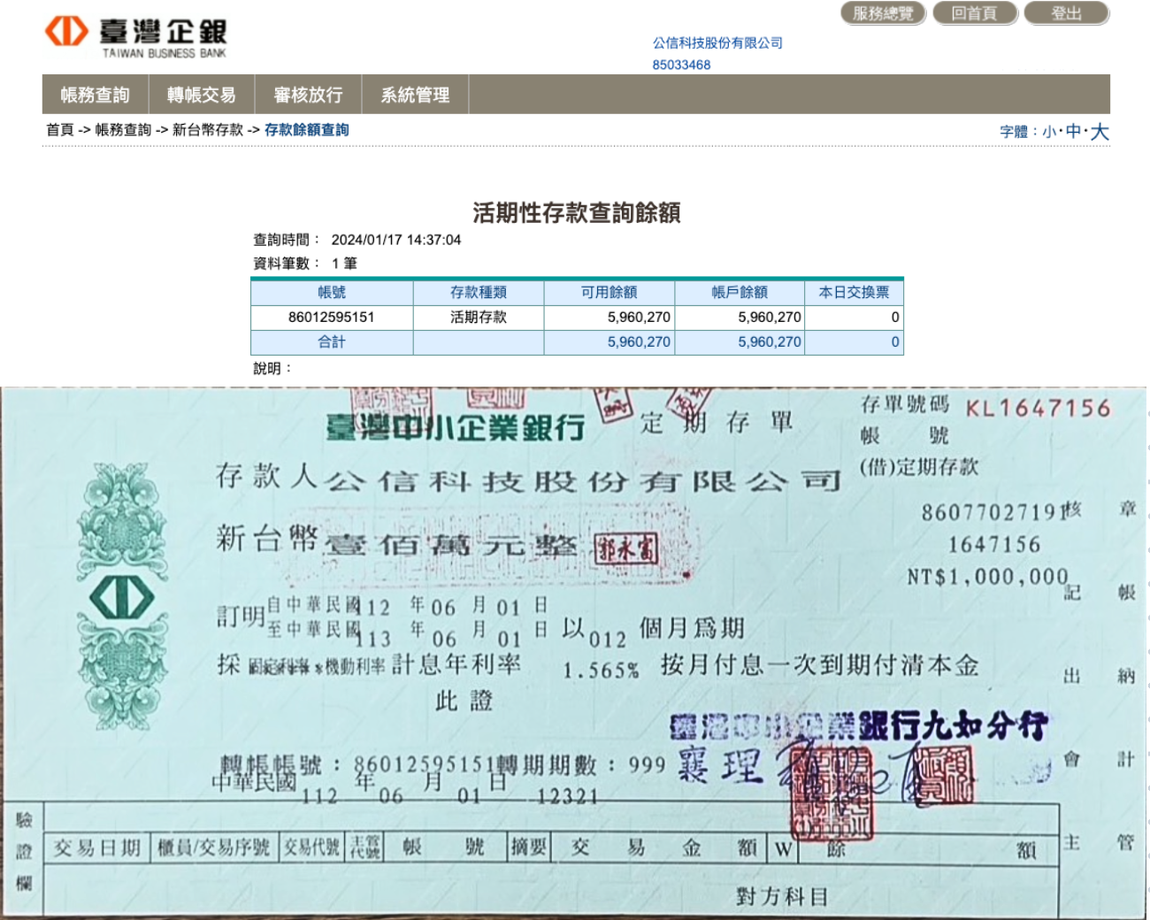Open the 帳務查詢 menu
This screenshot has width=1150, height=920.
point(96,95)
